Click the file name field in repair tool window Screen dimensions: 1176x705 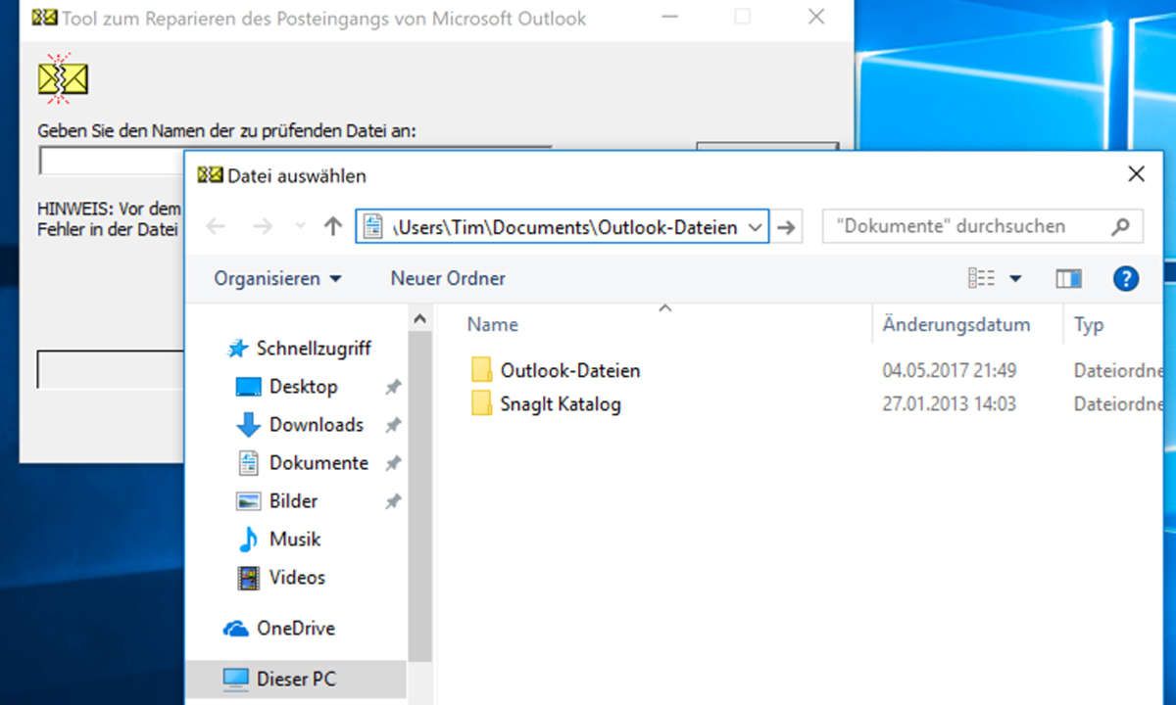click(112, 161)
